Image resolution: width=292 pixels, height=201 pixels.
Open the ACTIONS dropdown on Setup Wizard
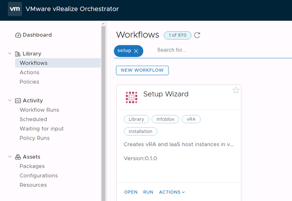(x=172, y=192)
